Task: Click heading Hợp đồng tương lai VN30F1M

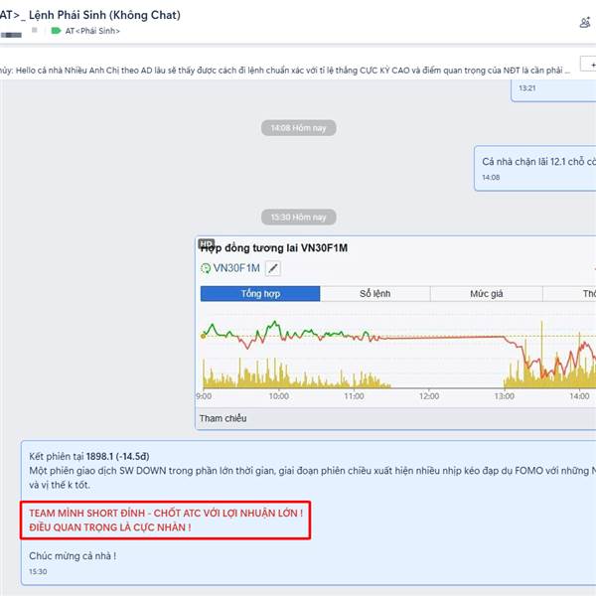Action: [x=274, y=248]
